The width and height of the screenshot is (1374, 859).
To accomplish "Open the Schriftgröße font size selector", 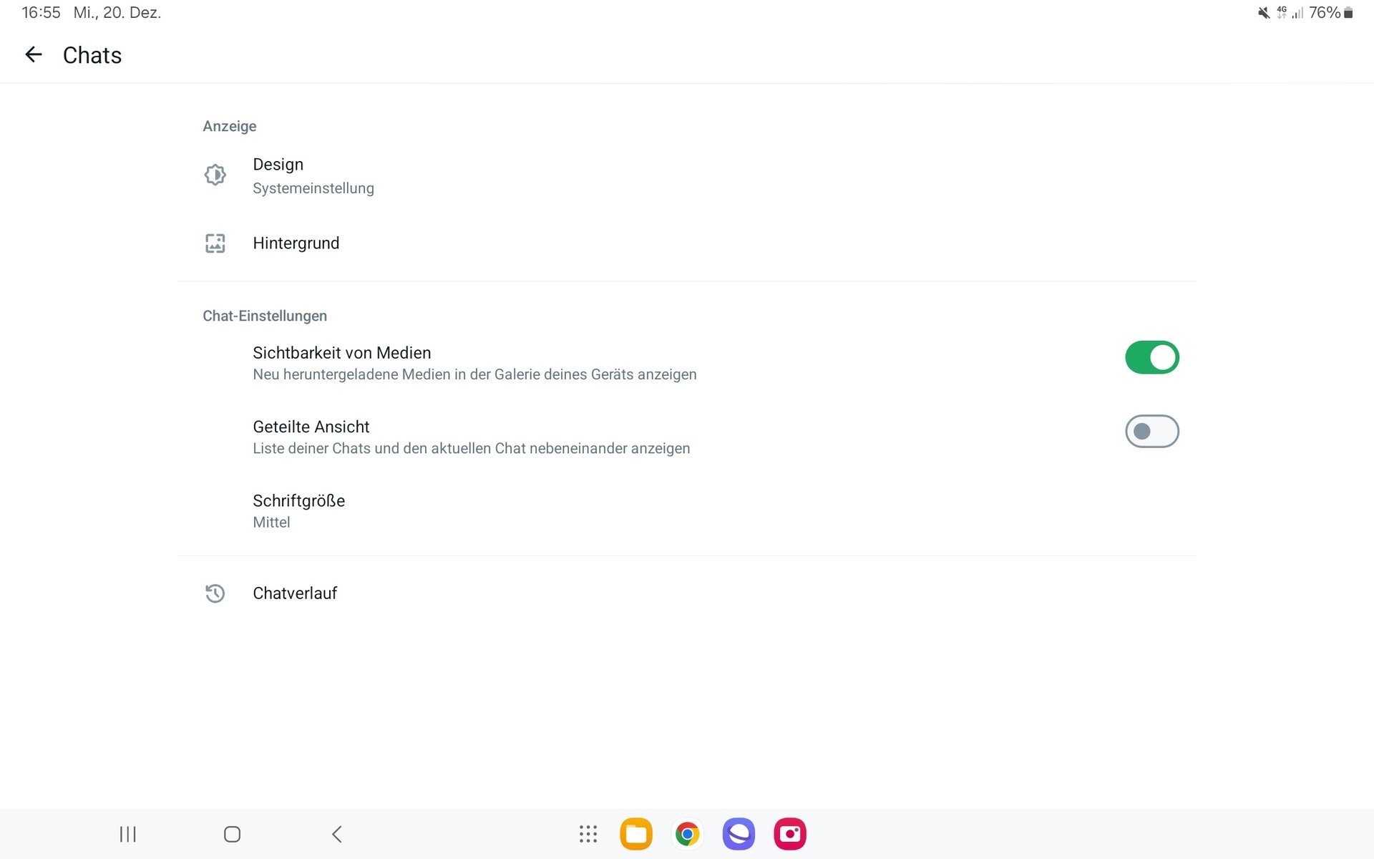I will coord(298,510).
